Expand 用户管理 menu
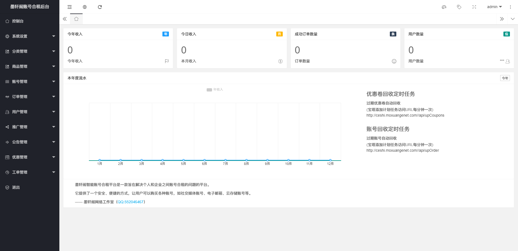 pyautogui.click(x=30, y=112)
